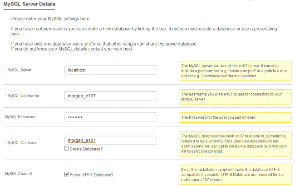The image size is (295, 186).
Task: Click the yellow help box about hostname:port
Action: 235,70
